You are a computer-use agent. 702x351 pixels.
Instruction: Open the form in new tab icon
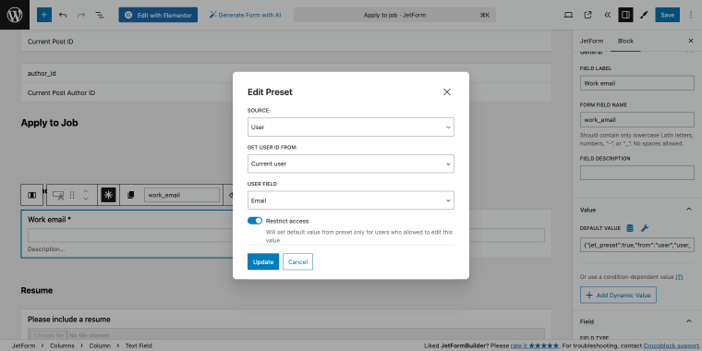tap(587, 15)
